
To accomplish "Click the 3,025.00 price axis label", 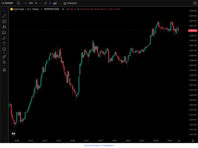I will (x=193, y=11).
